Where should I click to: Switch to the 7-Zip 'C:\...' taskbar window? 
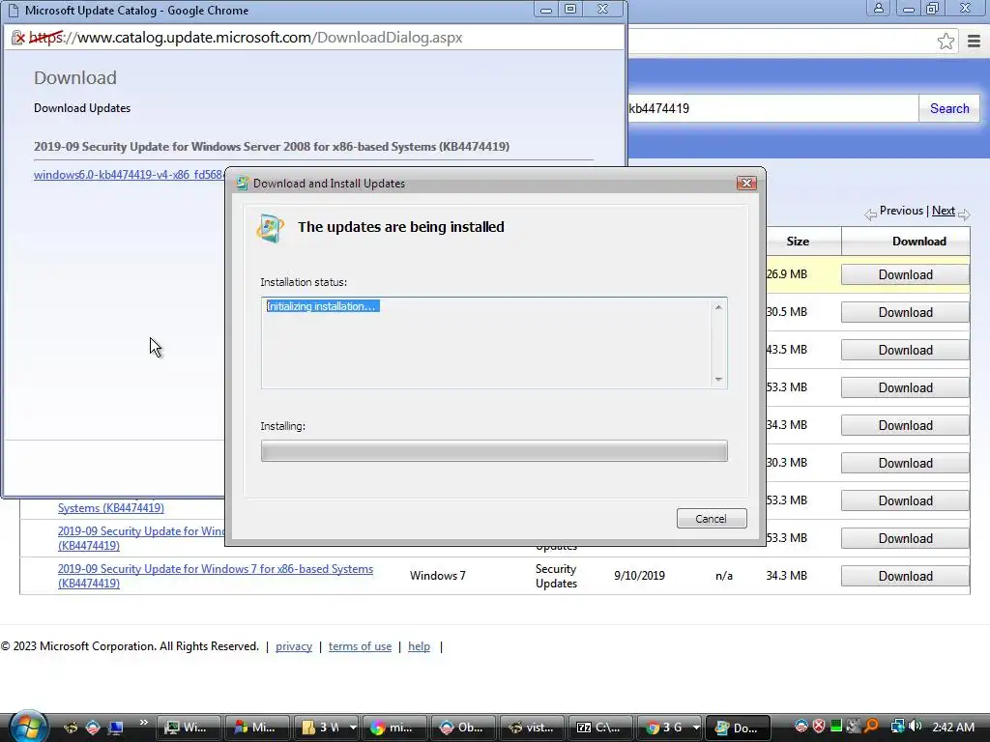(601, 728)
